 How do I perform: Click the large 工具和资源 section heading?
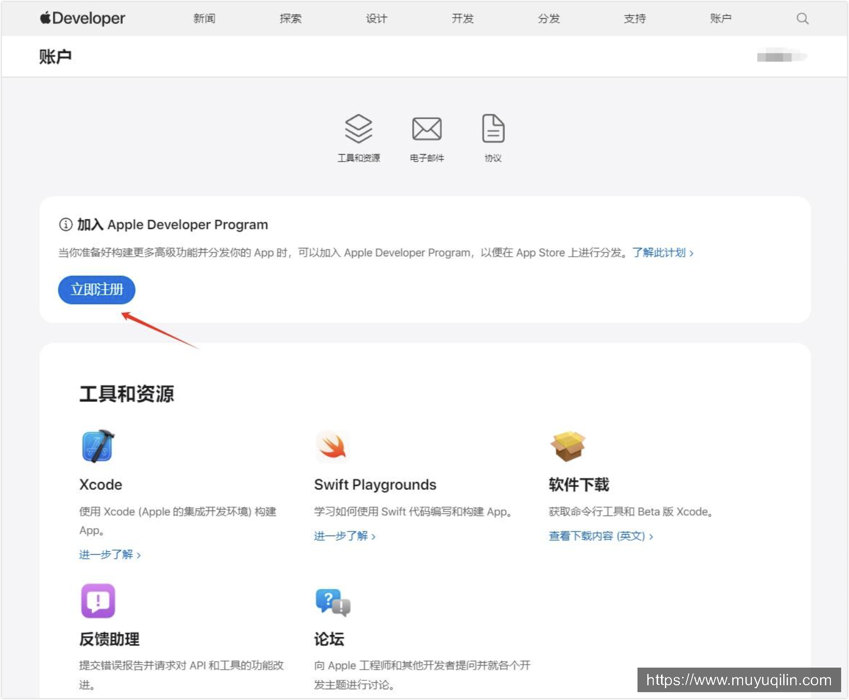pos(127,394)
